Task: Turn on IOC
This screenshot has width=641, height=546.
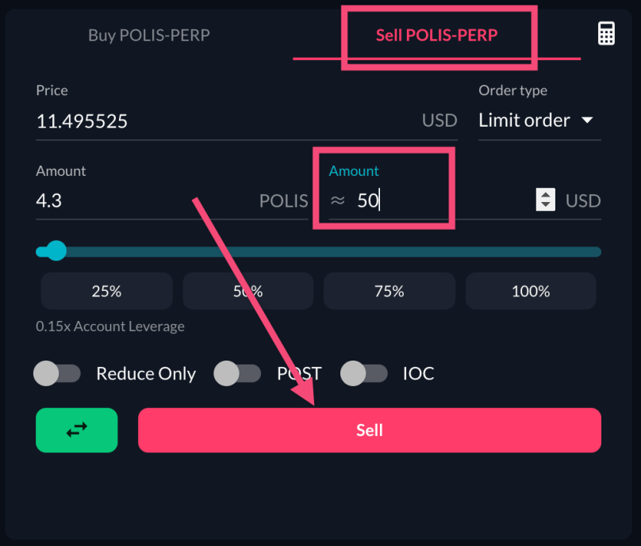Action: (x=364, y=373)
